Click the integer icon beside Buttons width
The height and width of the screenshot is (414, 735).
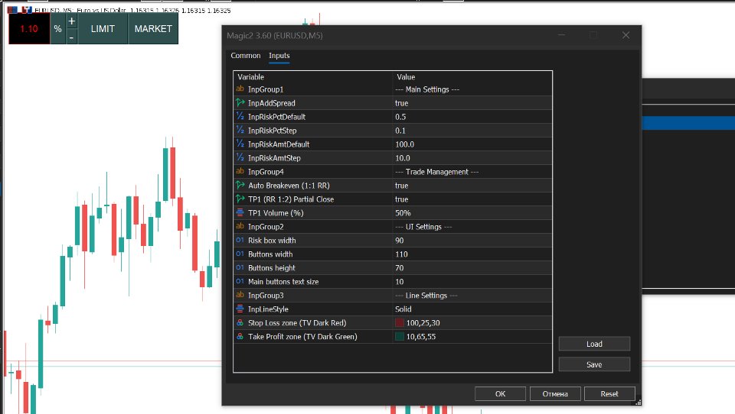240,254
